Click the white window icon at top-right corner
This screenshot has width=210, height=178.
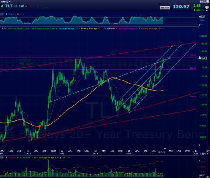208,2
